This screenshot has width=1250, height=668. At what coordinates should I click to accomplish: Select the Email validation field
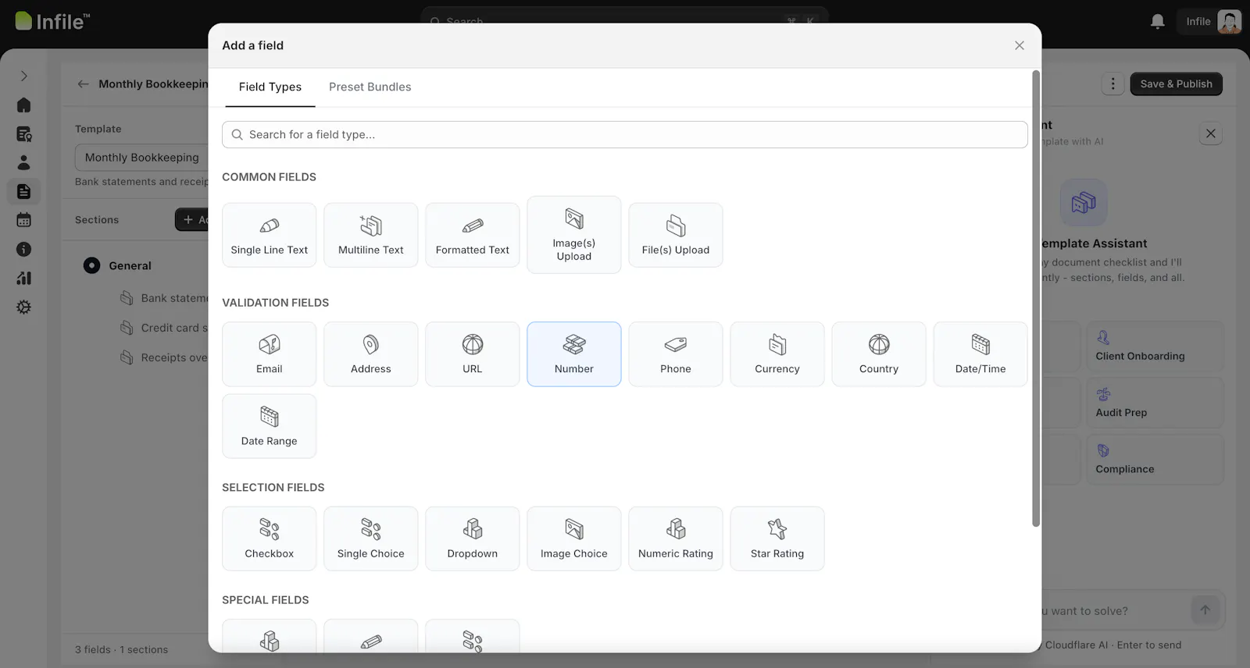click(x=269, y=354)
